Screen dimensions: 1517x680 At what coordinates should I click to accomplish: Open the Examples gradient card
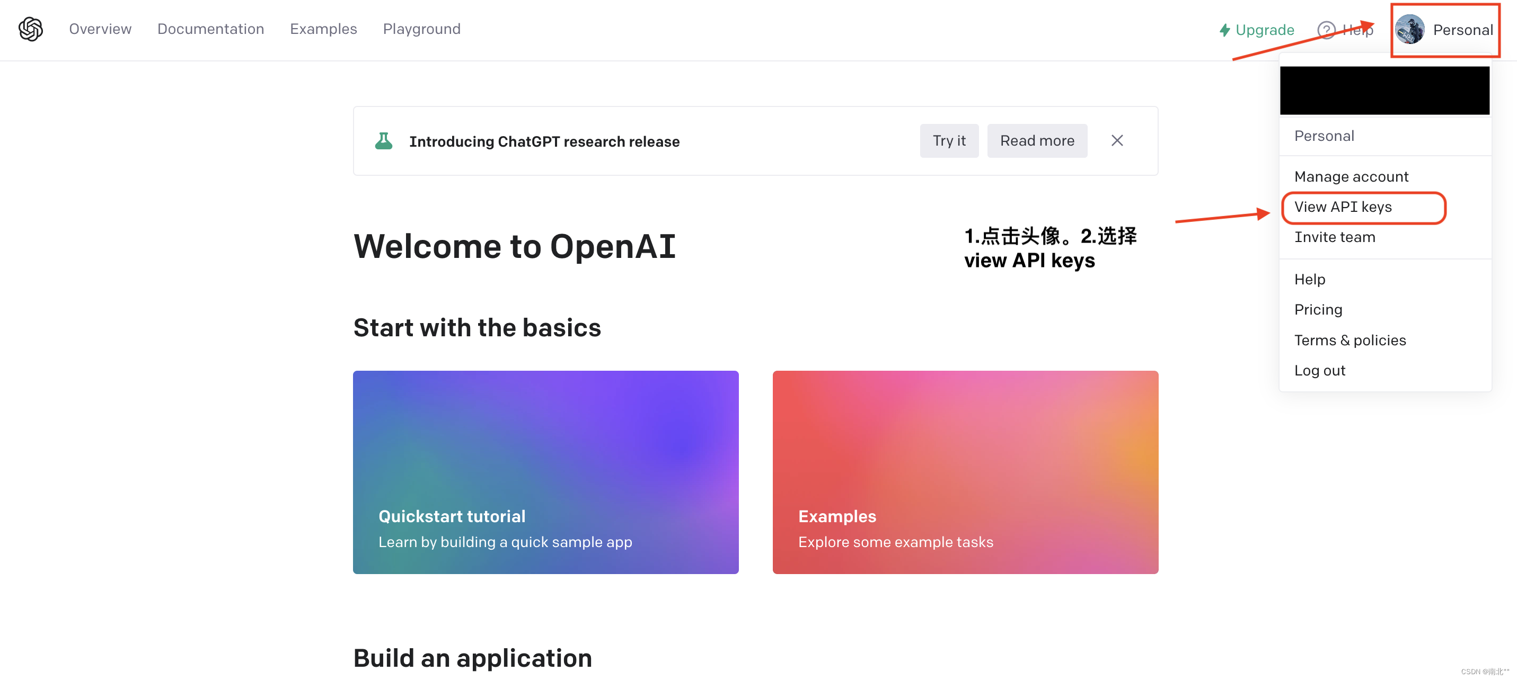point(965,472)
